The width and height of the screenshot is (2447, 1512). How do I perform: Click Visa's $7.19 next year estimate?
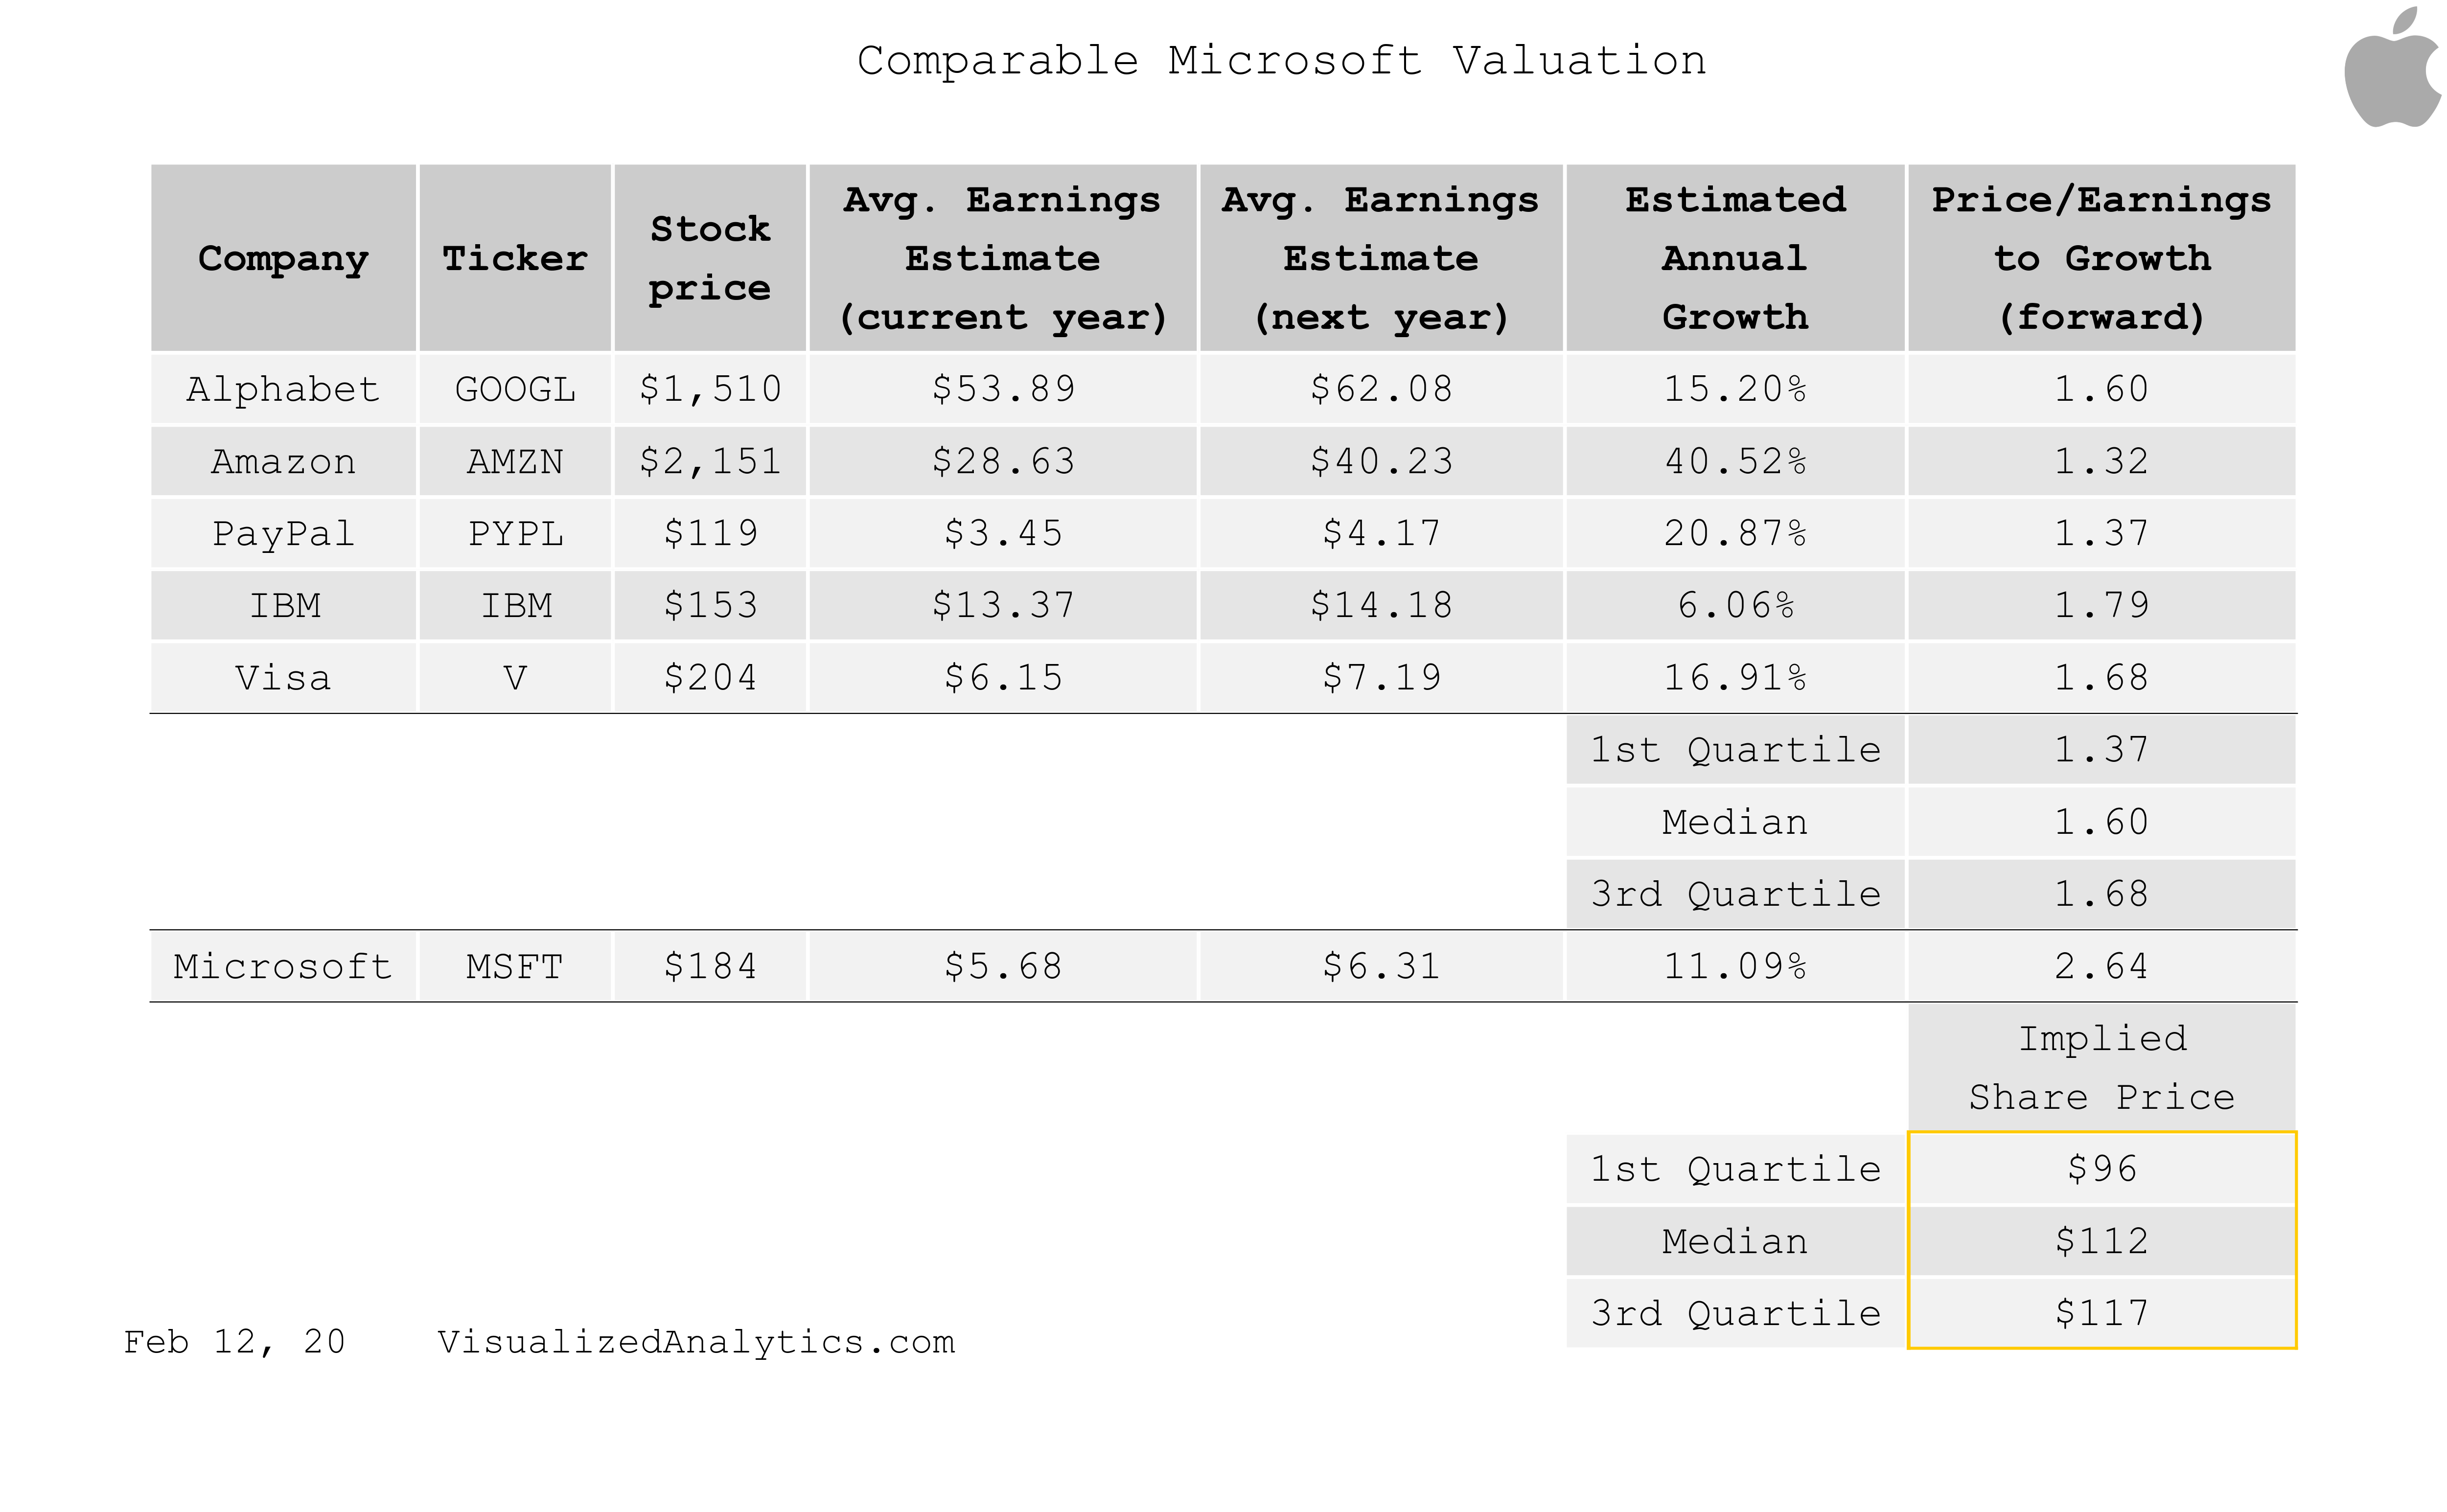[x=1381, y=678]
